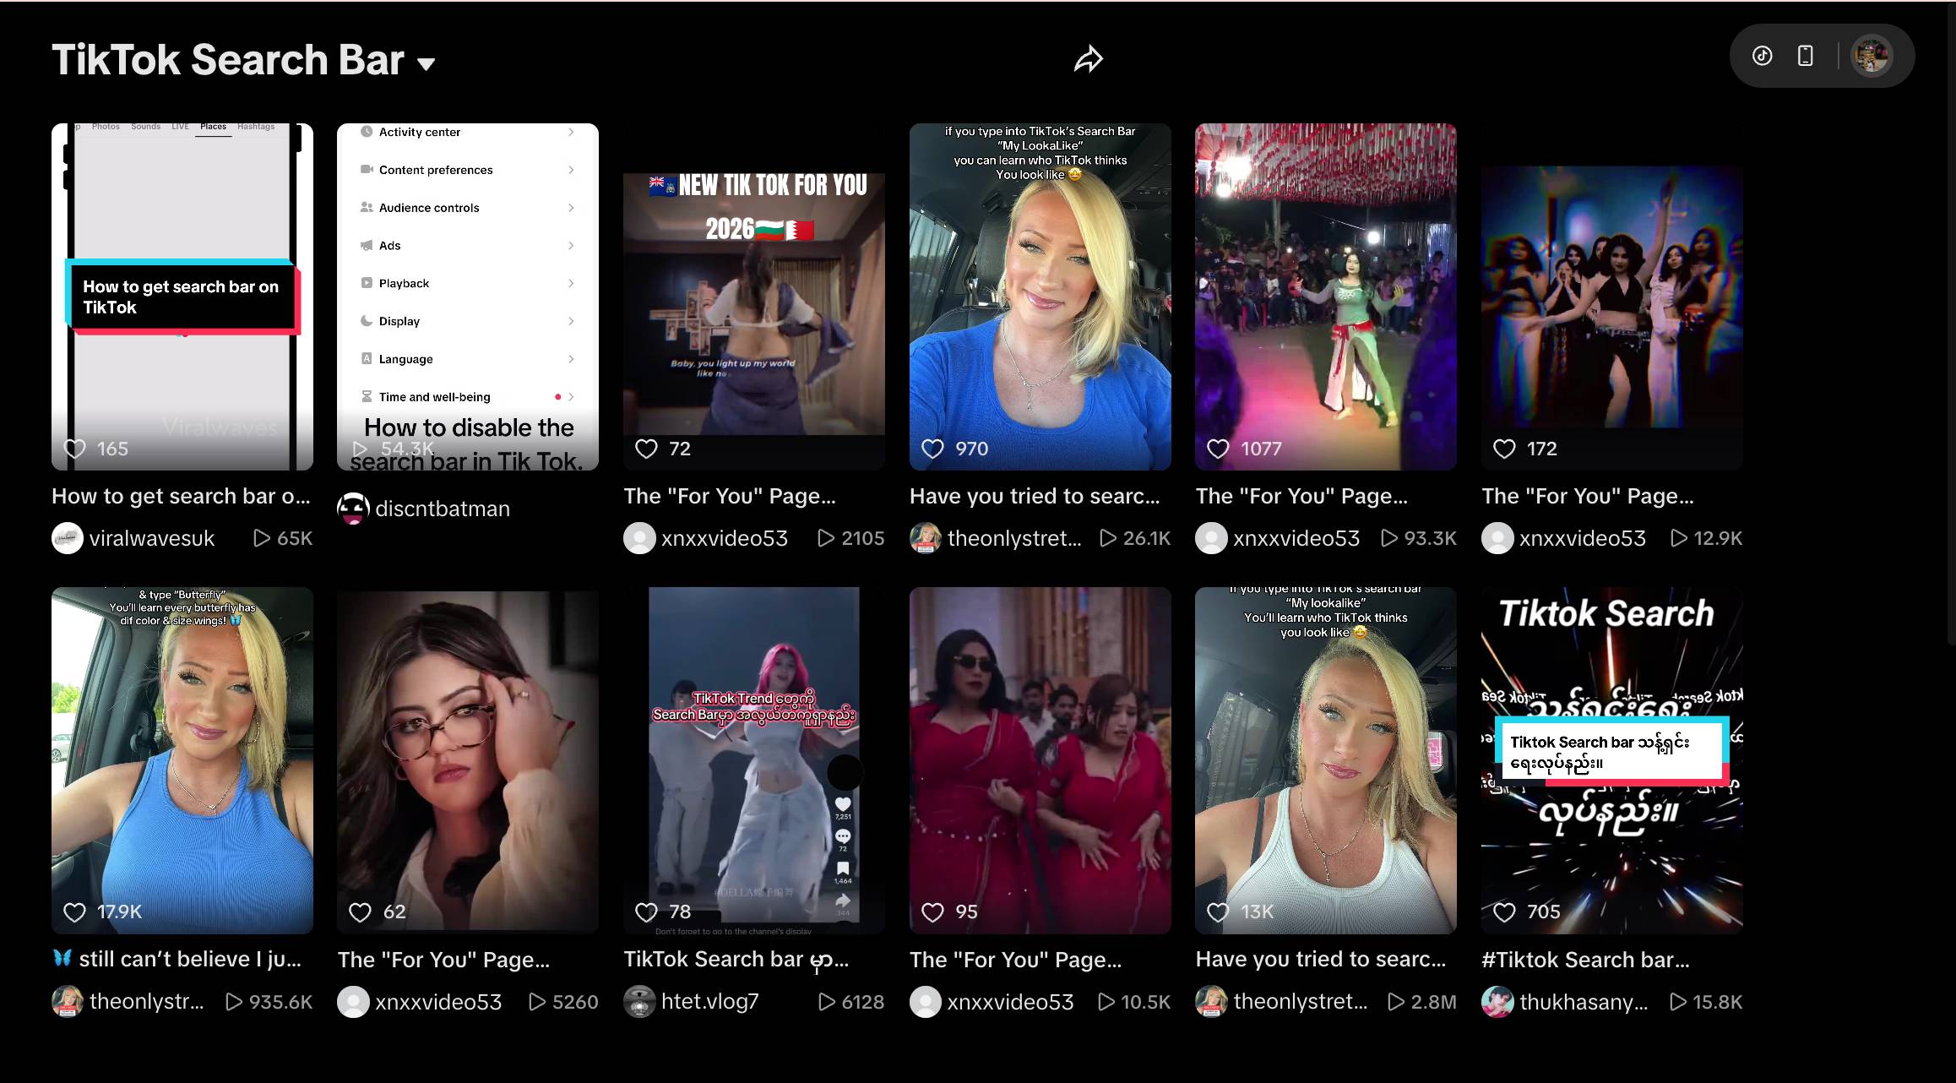
Task: Open the xnxxvideo53 link beside 93.3K plays
Action: 1296,538
